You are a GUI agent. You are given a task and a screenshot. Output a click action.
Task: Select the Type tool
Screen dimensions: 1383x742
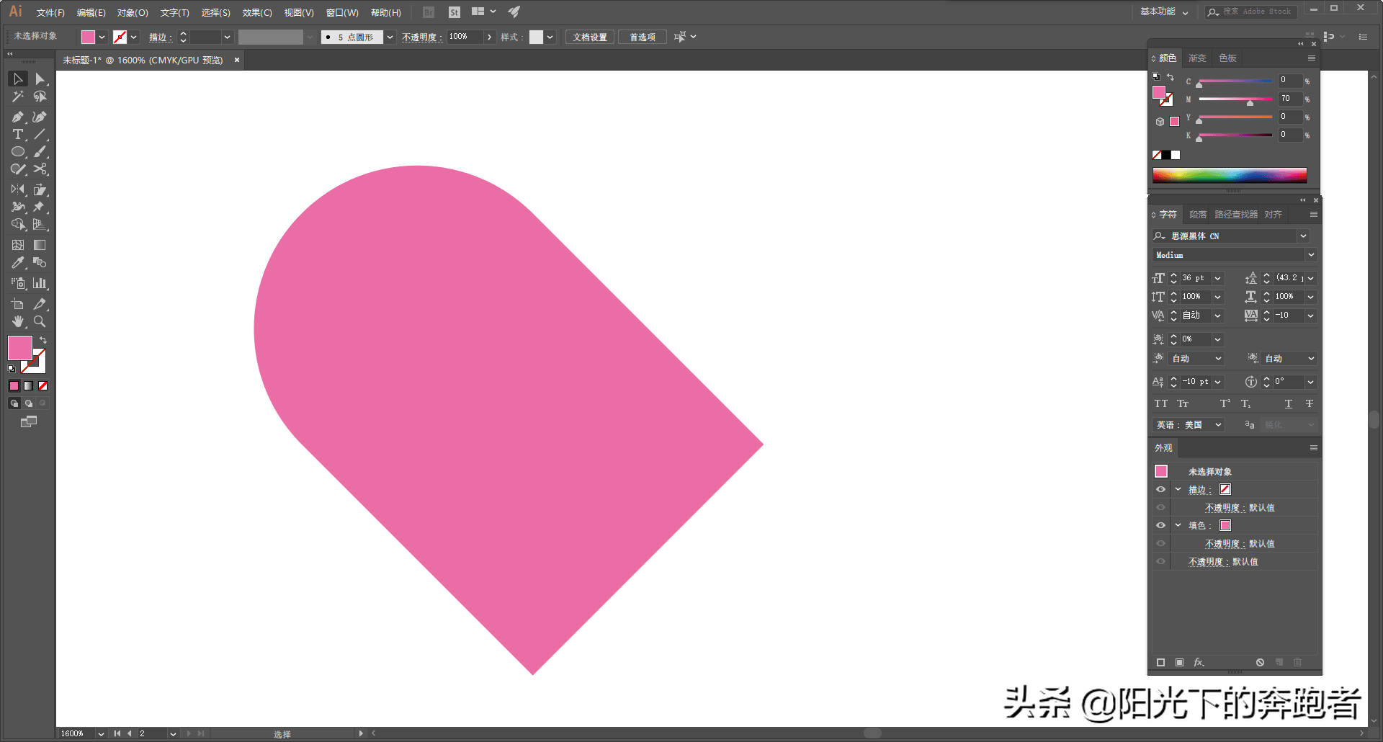click(x=18, y=135)
